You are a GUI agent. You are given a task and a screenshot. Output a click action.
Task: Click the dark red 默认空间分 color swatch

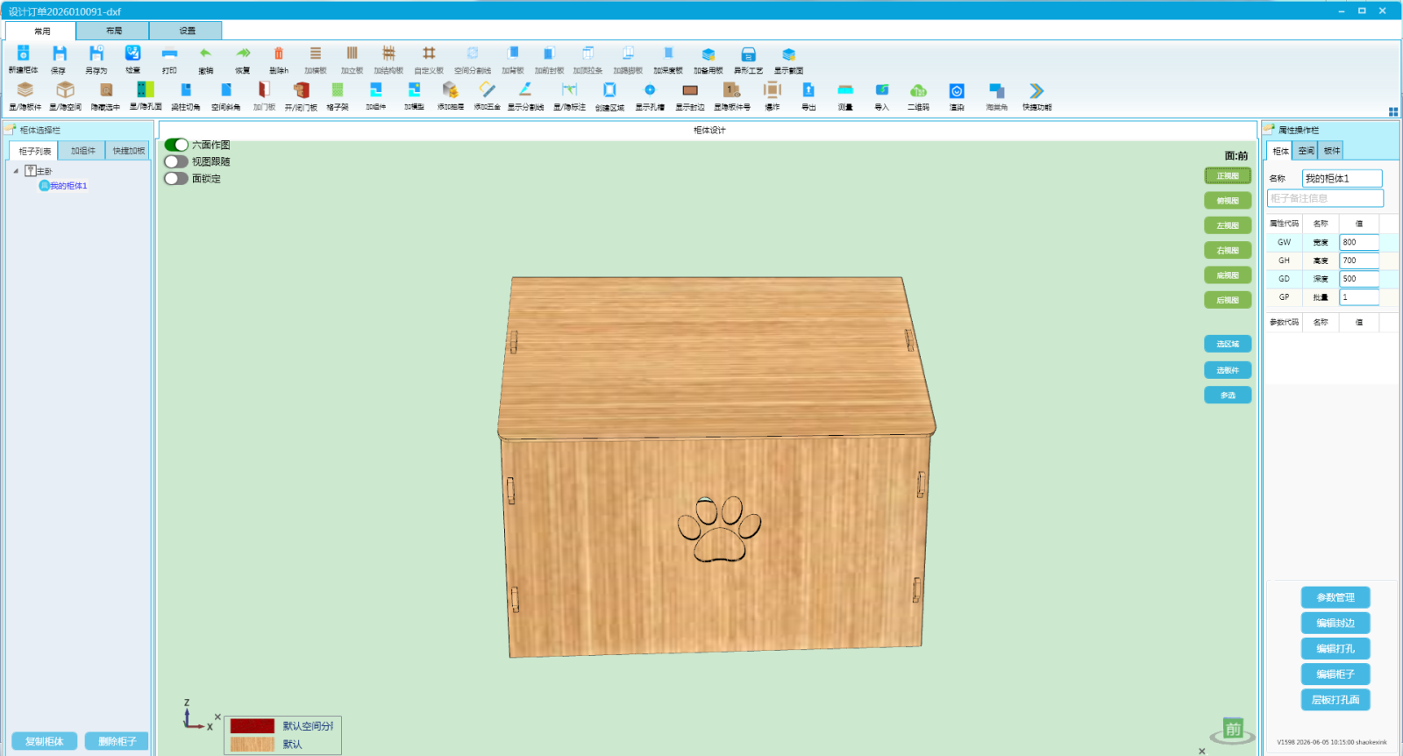pos(253,726)
